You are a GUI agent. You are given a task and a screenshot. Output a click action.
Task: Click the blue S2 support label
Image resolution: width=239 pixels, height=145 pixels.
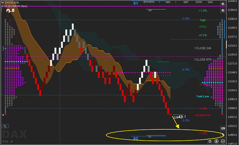click(136, 139)
